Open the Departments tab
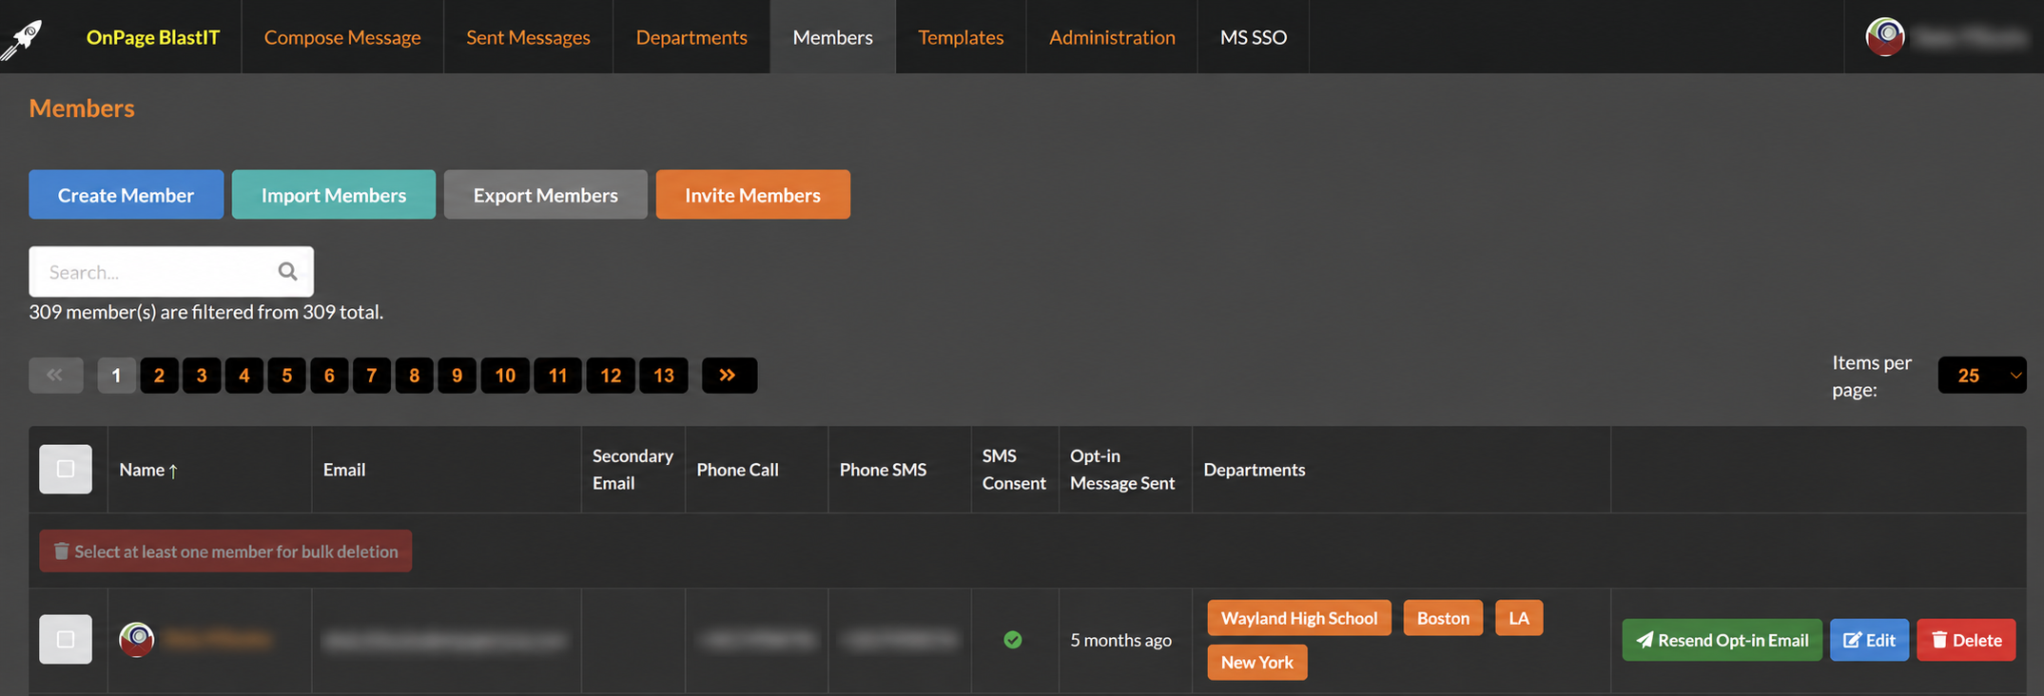The image size is (2044, 696). coord(691,37)
